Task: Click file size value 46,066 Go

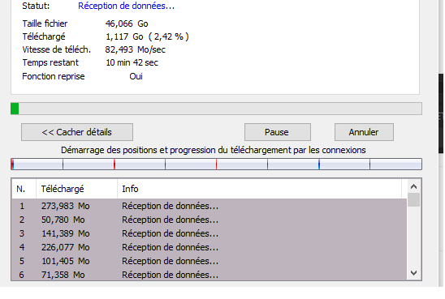Action: pos(127,23)
